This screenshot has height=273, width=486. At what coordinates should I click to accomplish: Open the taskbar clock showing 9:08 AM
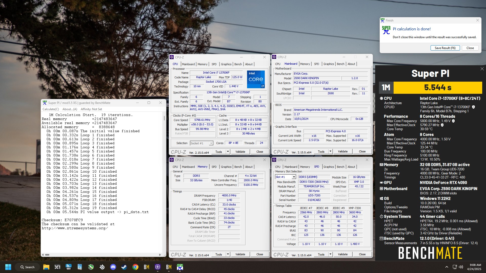[474, 267]
